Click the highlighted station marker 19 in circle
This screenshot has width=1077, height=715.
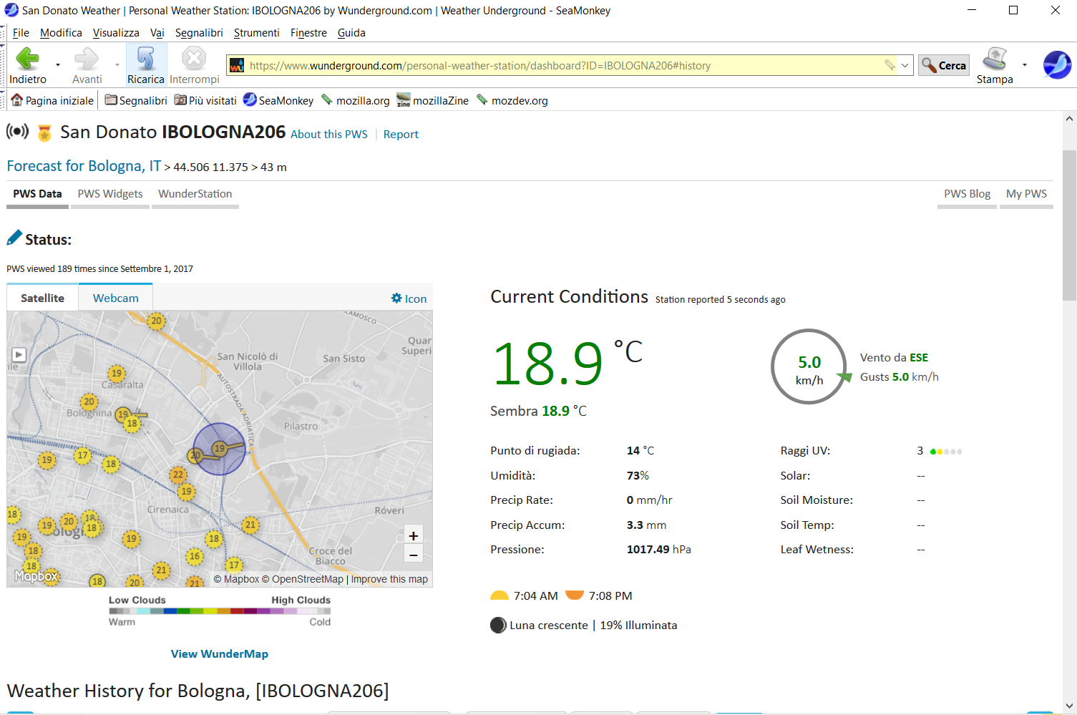[220, 449]
